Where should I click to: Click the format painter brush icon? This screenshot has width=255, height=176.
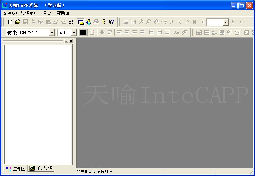(x=184, y=32)
